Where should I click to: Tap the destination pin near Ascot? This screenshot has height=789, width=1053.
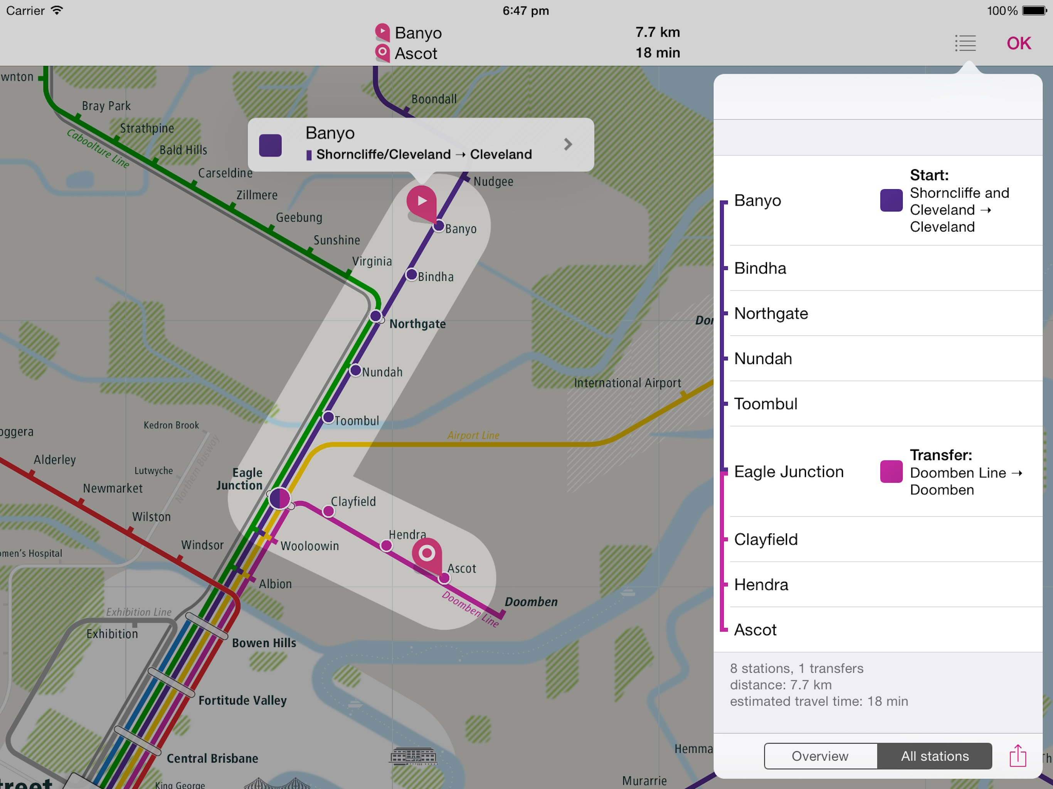[x=427, y=554]
